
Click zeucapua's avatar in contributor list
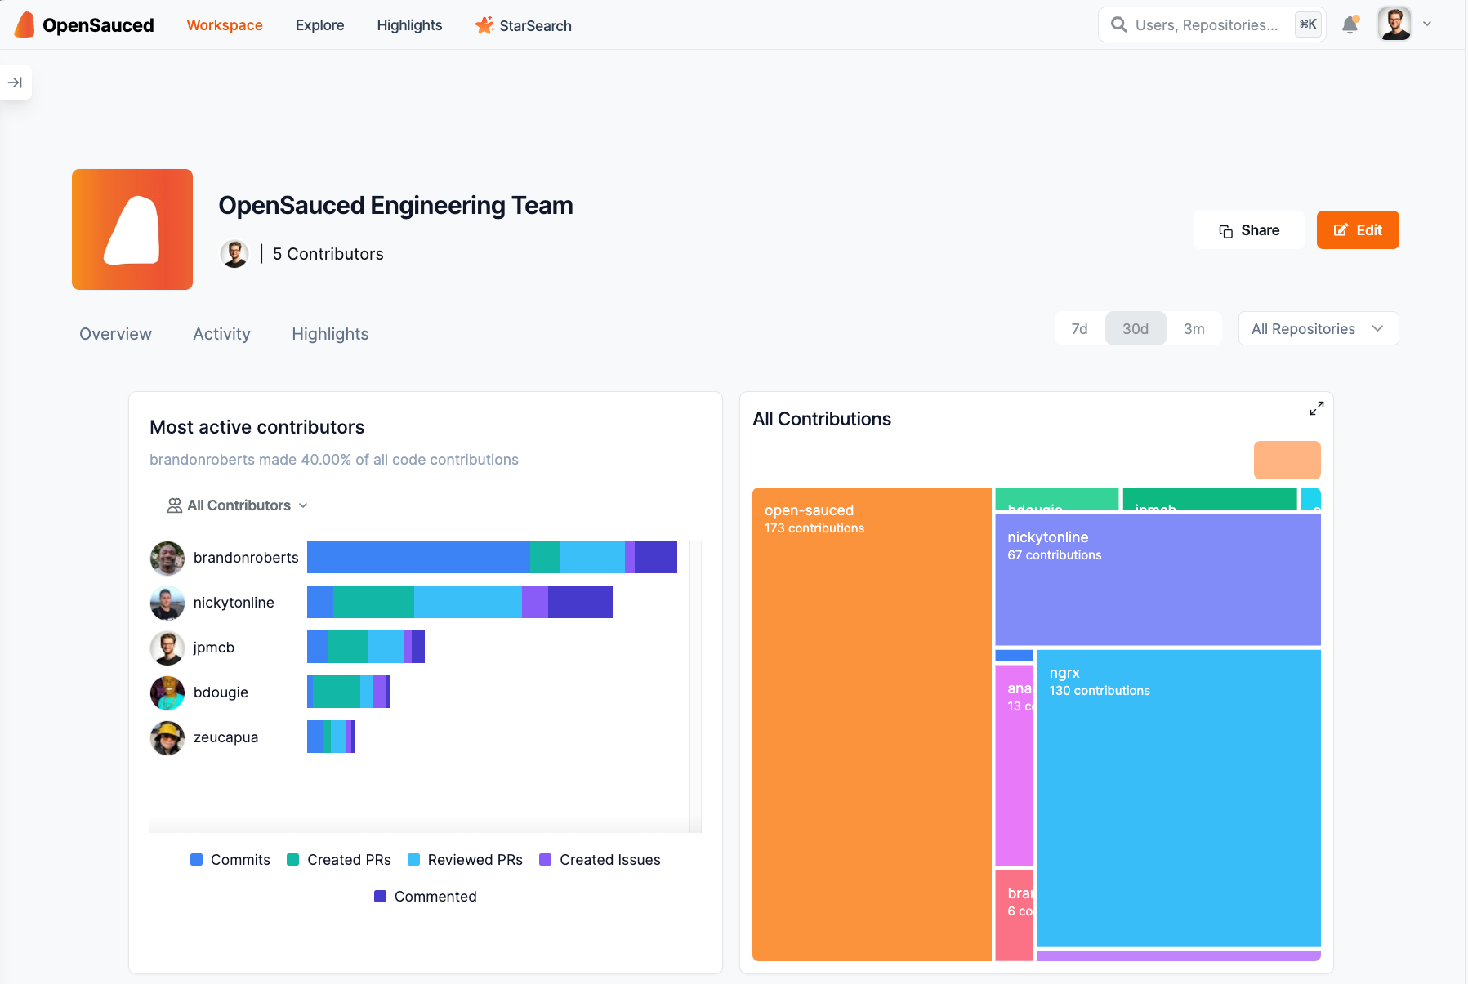167,737
